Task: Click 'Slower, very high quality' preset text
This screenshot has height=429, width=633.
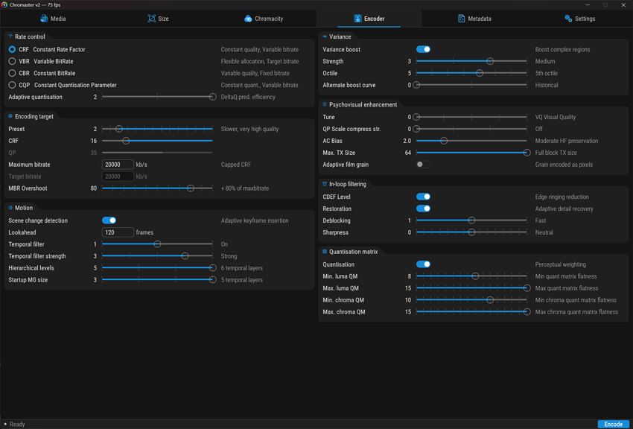Action: point(250,129)
